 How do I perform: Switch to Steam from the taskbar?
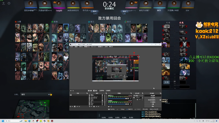(45, 121)
